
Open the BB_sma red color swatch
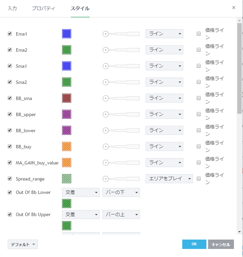(66, 98)
